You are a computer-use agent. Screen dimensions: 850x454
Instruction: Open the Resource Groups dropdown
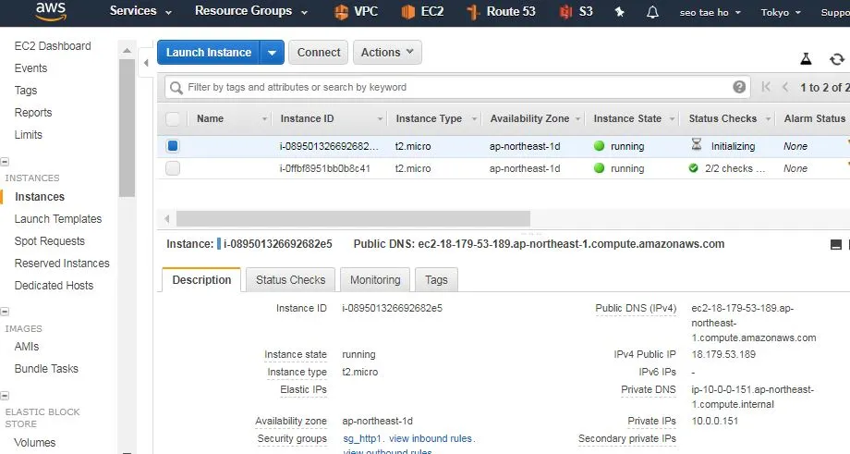pyautogui.click(x=251, y=11)
